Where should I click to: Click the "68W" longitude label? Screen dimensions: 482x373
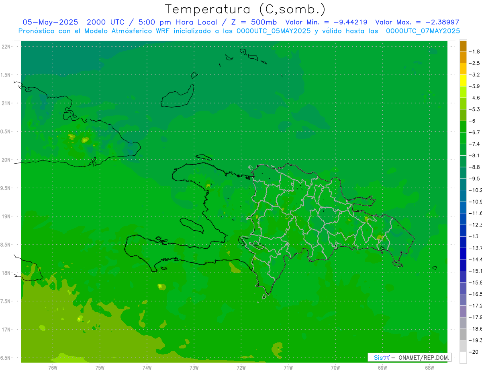[x=429, y=367]
